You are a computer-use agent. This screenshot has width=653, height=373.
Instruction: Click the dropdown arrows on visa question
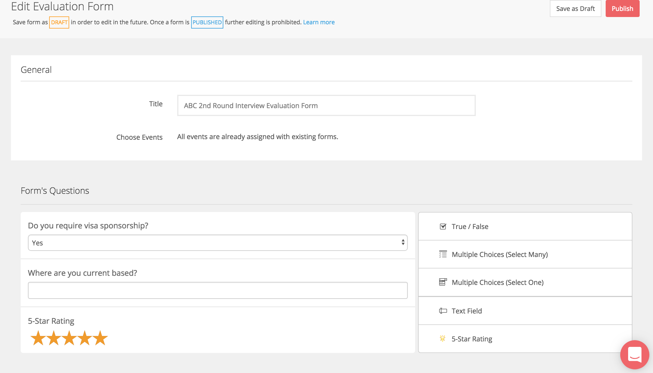coord(403,242)
